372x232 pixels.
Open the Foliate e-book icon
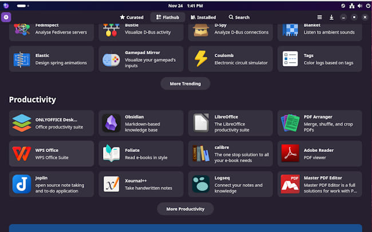pyautogui.click(x=111, y=154)
